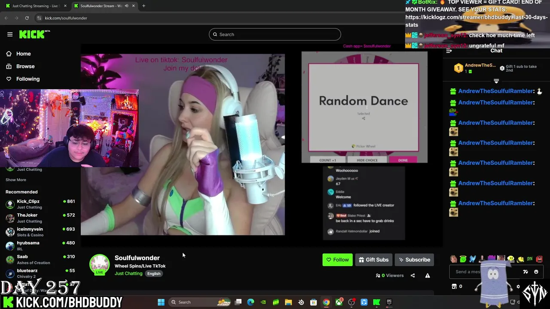Open Epic Games Launcher from taskbar
Image resolution: width=550 pixels, height=309 pixels.
389,302
